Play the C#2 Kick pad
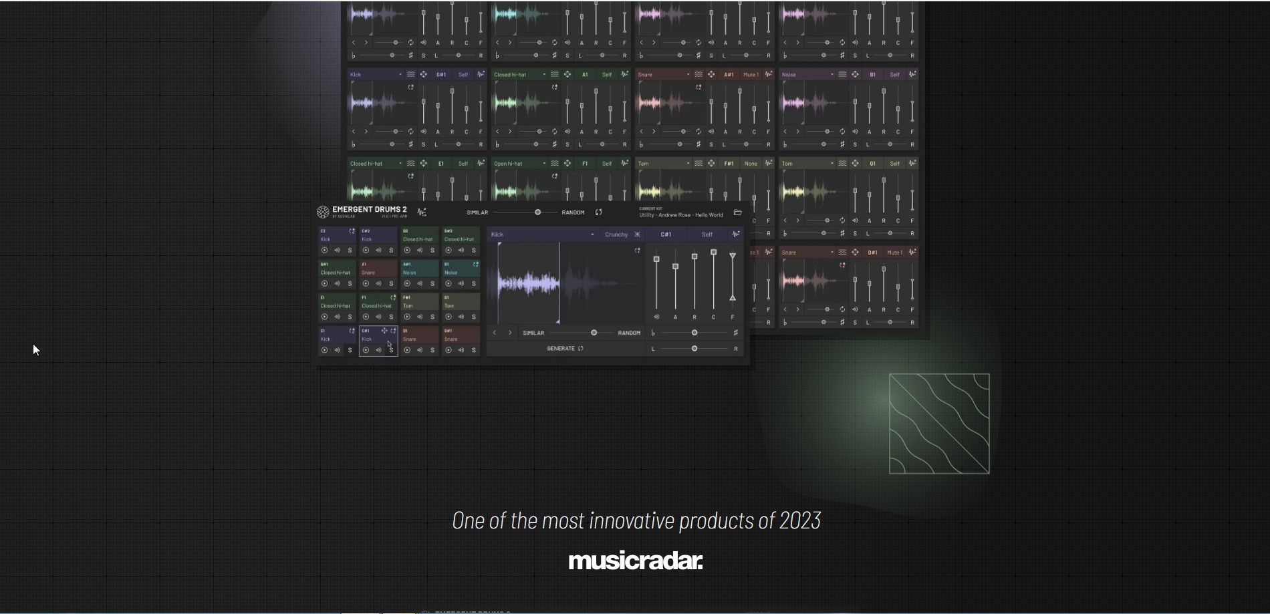 366,251
